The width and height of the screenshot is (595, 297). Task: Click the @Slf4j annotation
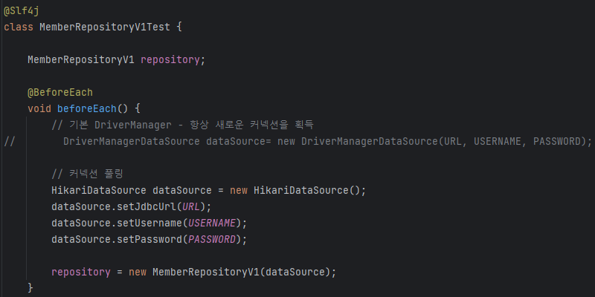22,11
